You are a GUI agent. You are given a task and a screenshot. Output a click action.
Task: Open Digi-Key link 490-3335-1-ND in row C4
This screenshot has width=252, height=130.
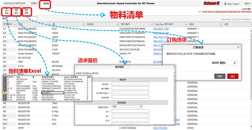(161, 41)
